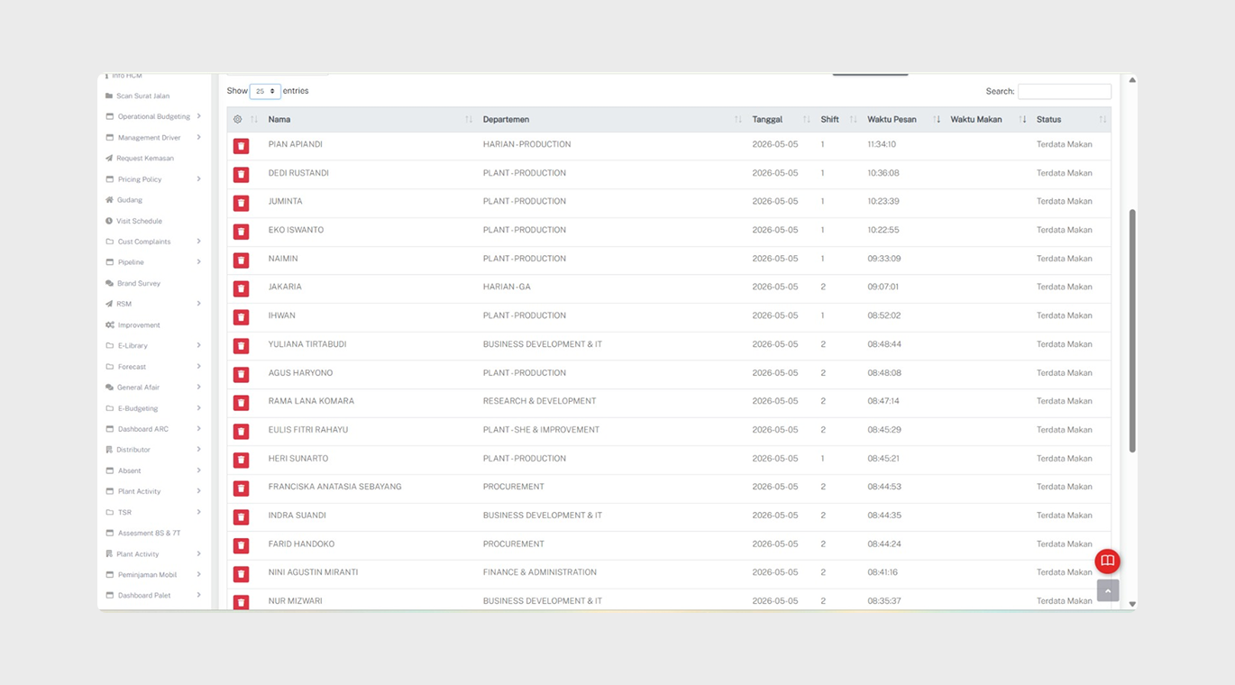This screenshot has width=1235, height=685.
Task: Open Visit Schedule page
Action: [x=139, y=221]
